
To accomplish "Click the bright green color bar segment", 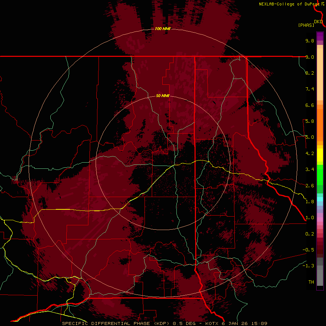I will click(x=320, y=175).
